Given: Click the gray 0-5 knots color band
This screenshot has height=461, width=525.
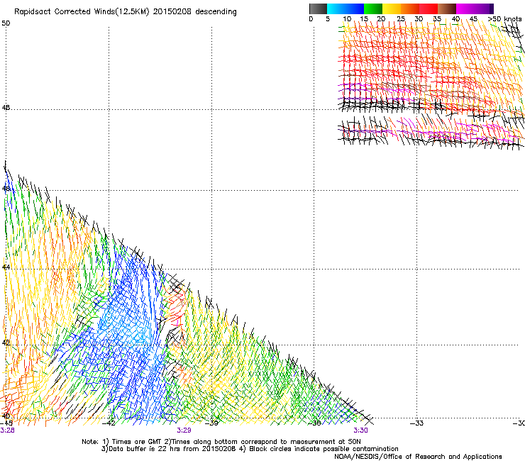Looking at the screenshot, I should tap(318, 9).
